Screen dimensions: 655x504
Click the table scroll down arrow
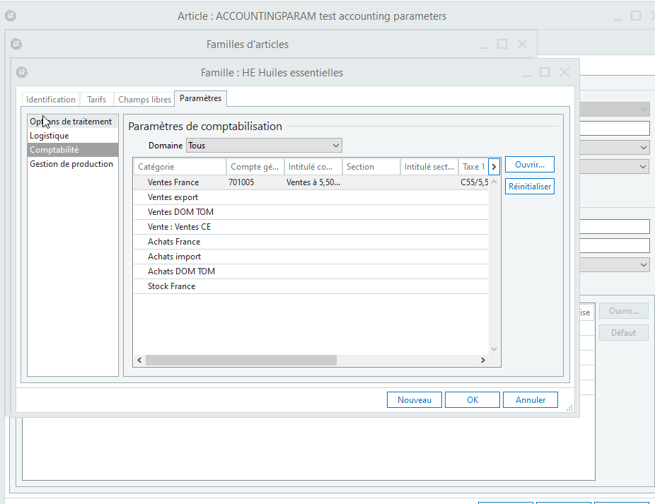494,349
